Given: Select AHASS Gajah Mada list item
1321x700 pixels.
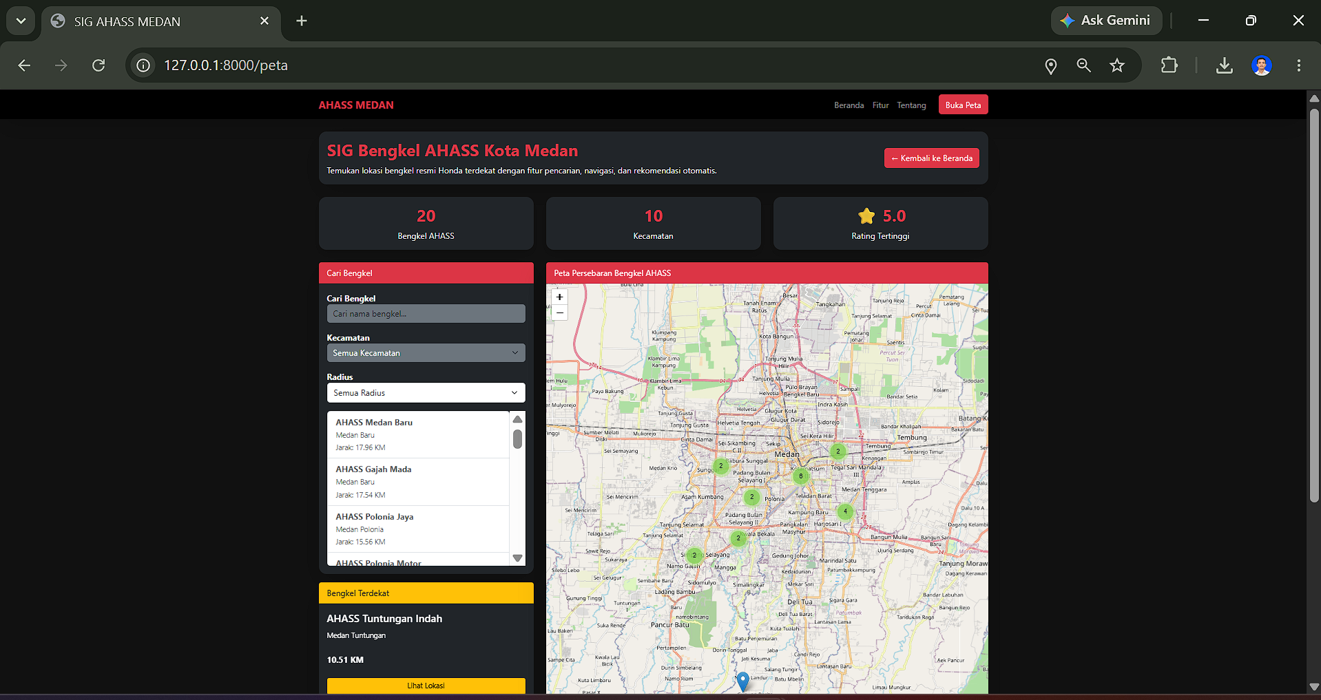Looking at the screenshot, I should (x=419, y=482).
